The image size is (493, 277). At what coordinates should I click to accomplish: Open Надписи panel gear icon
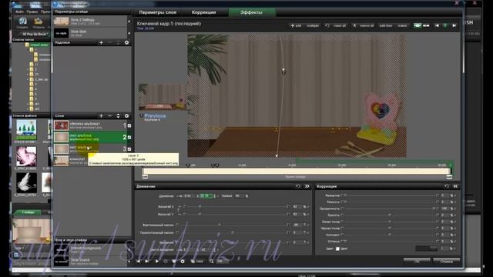pos(126,42)
